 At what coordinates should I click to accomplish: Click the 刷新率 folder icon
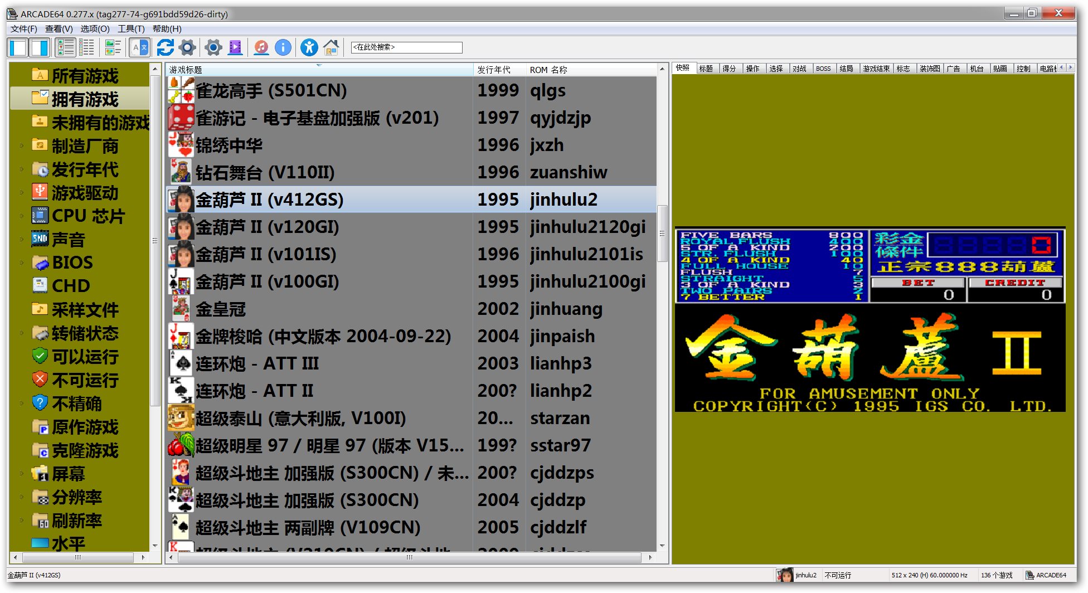(x=40, y=521)
